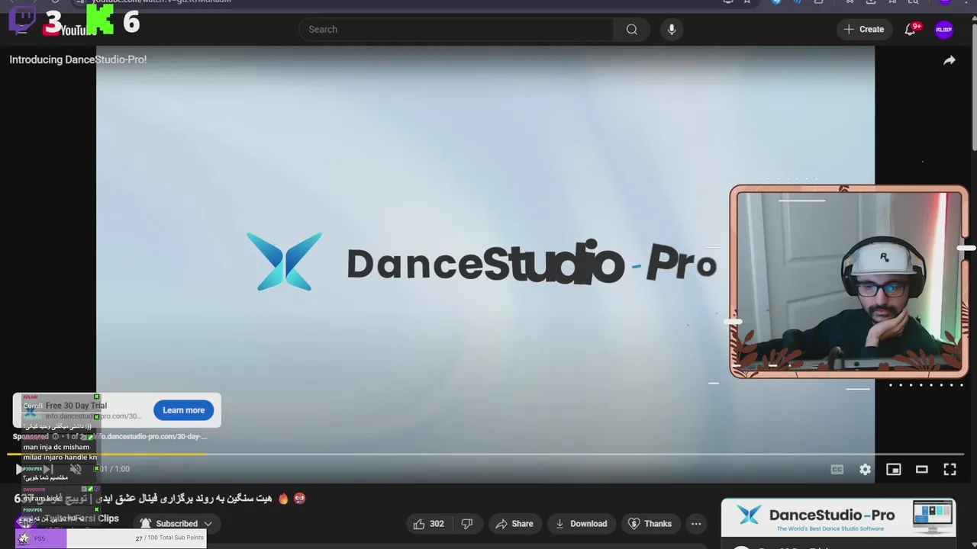This screenshot has width=977, height=549.
Task: Click the ad DanceStudio-Pro X logo thumbnail
Action: [29, 410]
